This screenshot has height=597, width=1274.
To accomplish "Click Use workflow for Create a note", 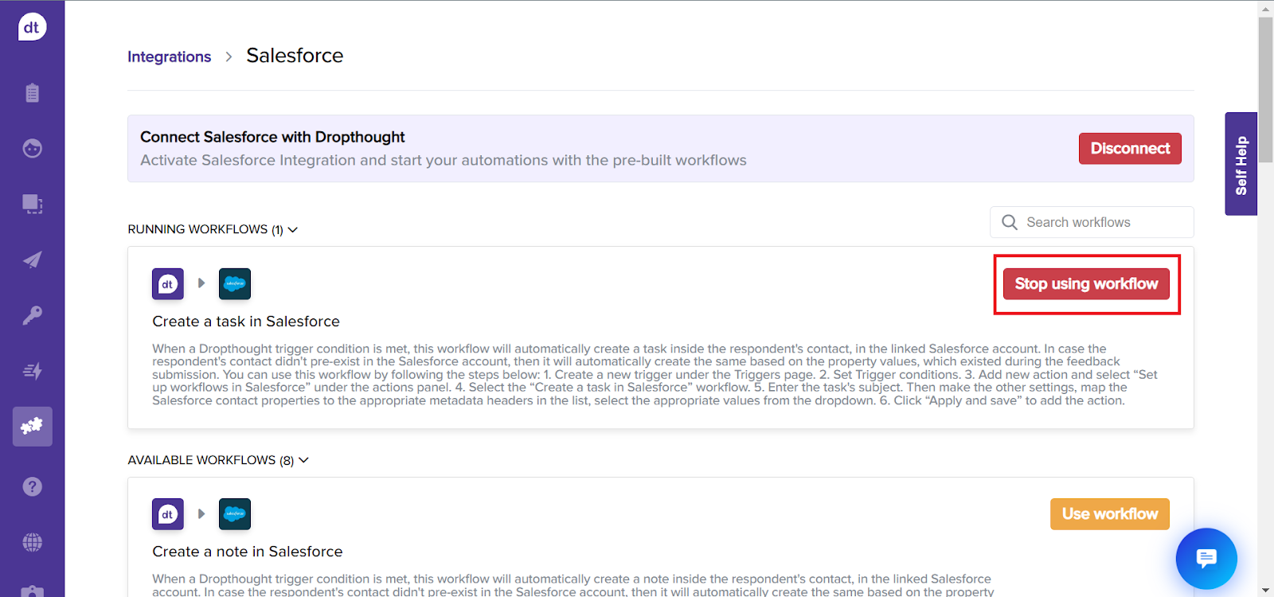I will [x=1109, y=514].
